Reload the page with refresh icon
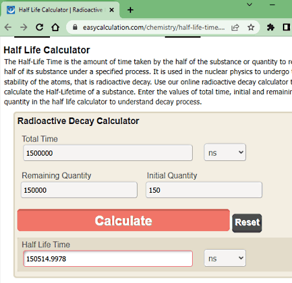Screen dimensions: 292x283 coord(40,27)
